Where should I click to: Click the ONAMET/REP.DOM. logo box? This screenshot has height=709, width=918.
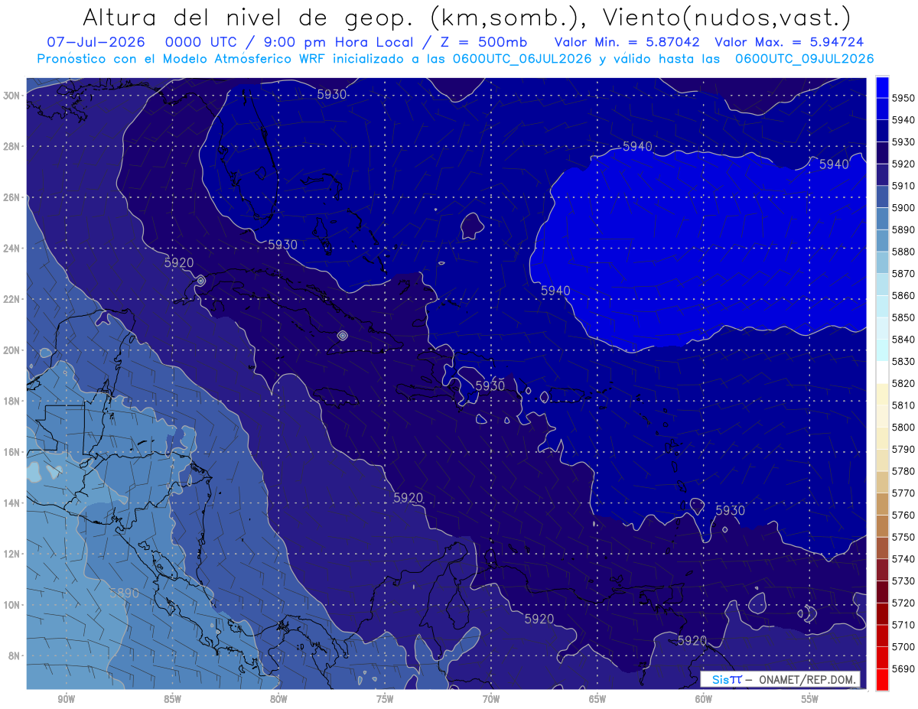780,679
